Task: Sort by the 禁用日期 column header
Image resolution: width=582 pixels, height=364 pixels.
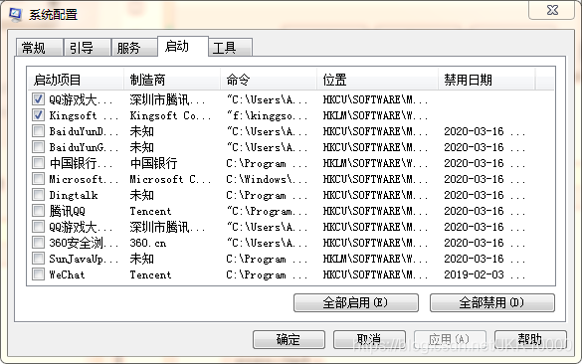Action: pos(486,79)
